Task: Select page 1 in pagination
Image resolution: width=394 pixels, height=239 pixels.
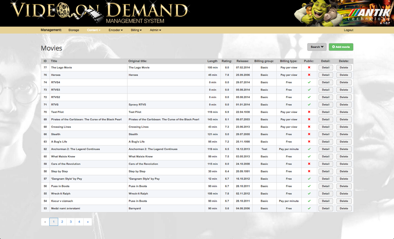Action: [x=54, y=222]
